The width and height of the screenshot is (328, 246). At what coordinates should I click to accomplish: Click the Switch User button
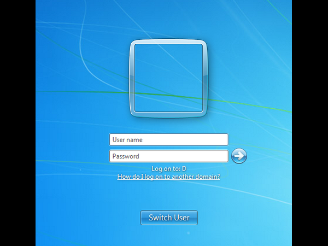click(169, 218)
